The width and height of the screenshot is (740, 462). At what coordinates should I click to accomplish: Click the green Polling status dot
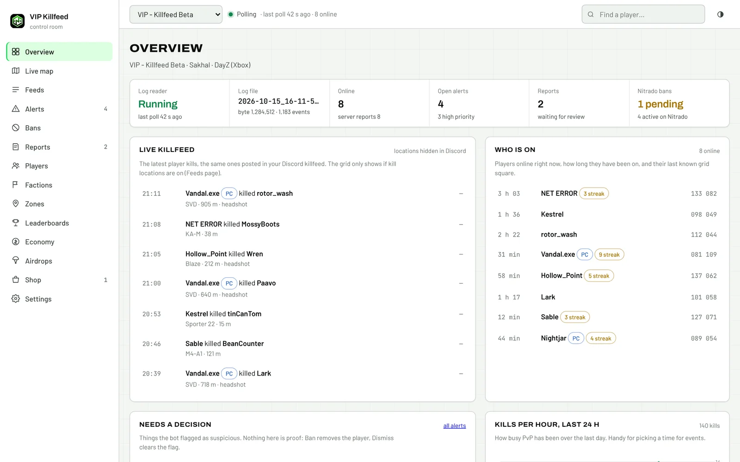(231, 14)
